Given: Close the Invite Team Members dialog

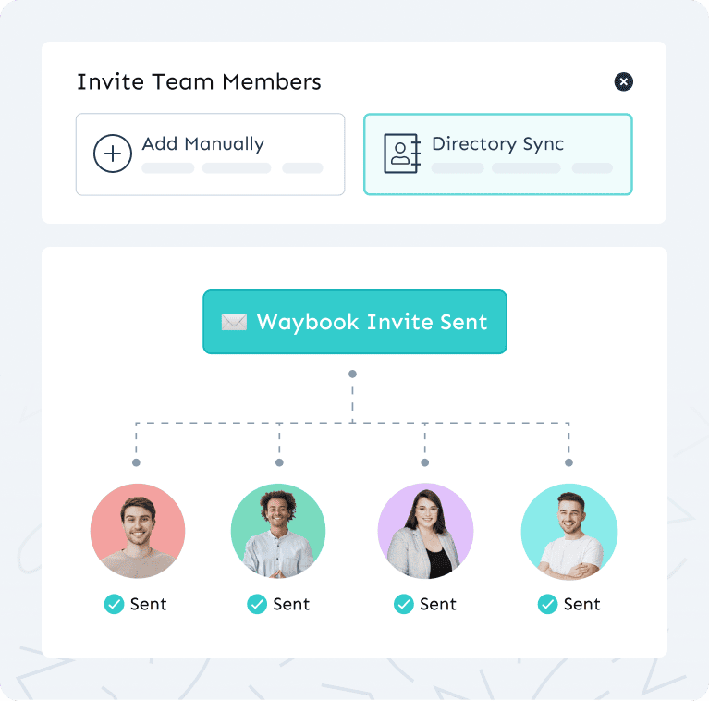Looking at the screenshot, I should pyautogui.click(x=623, y=82).
